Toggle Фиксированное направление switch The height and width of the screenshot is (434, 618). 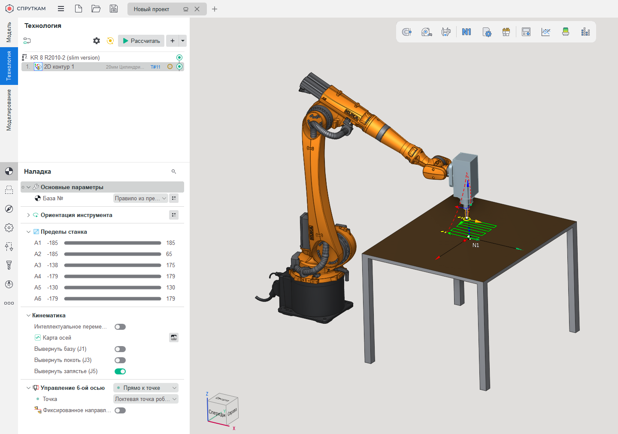(x=120, y=410)
